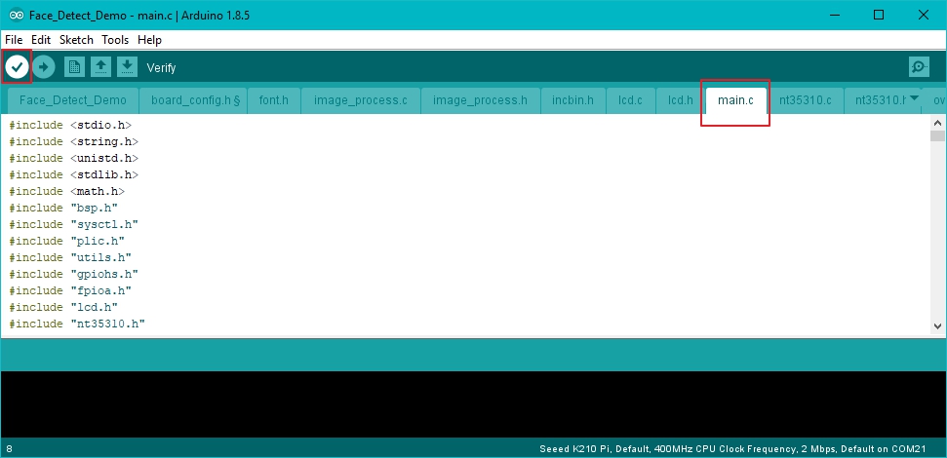Click the Verify checkmark button
Viewport: 947px width, 458px height.
pos(17,67)
